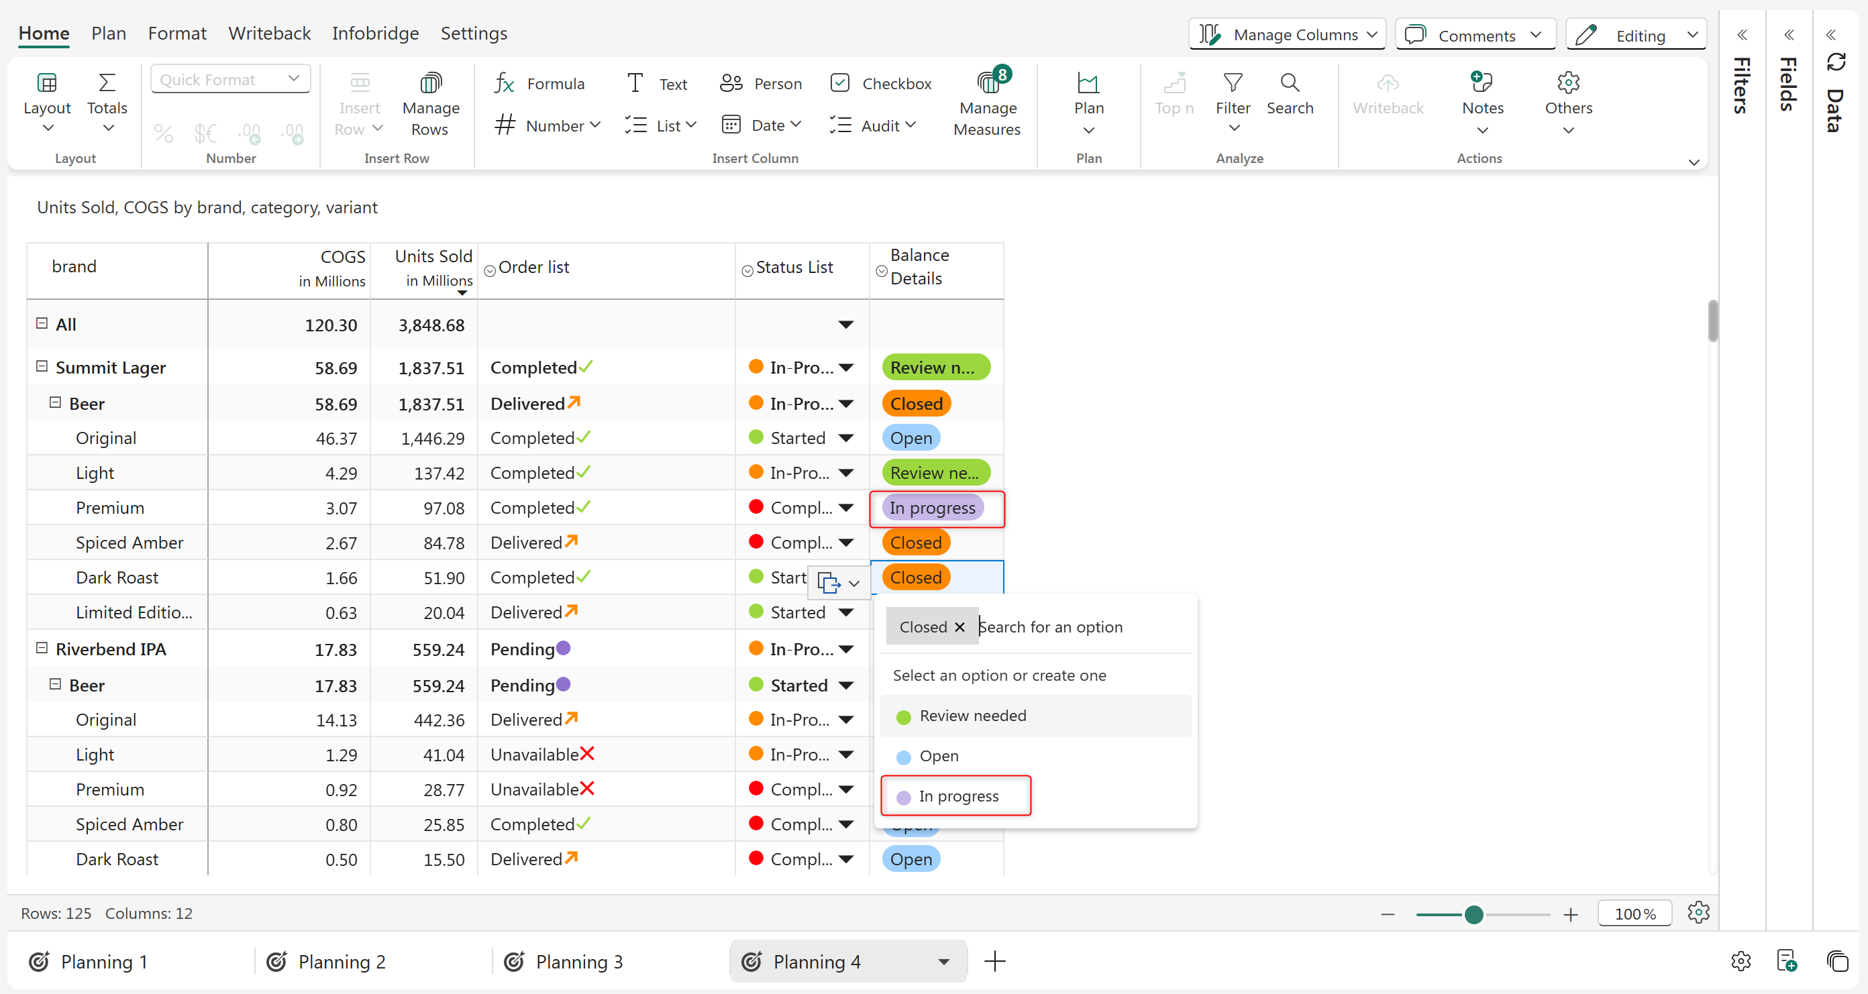The height and width of the screenshot is (994, 1868).
Task: Click the zoom slider handle
Action: click(x=1473, y=914)
